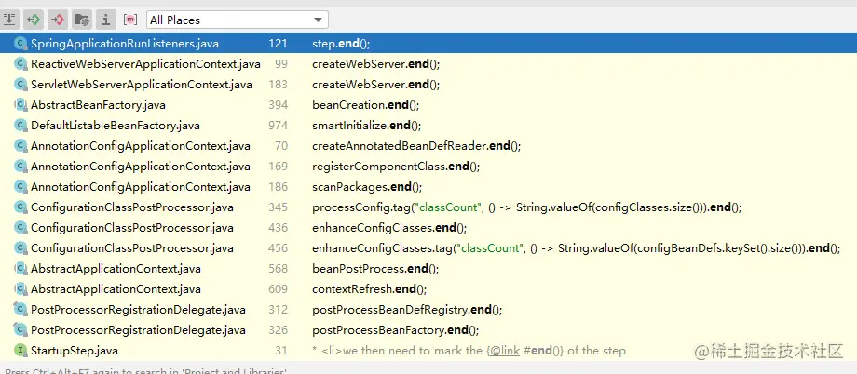Click class icon beside DefaultListableBeanFactory.java
Viewport: 857px width, 374px height.
coord(20,126)
